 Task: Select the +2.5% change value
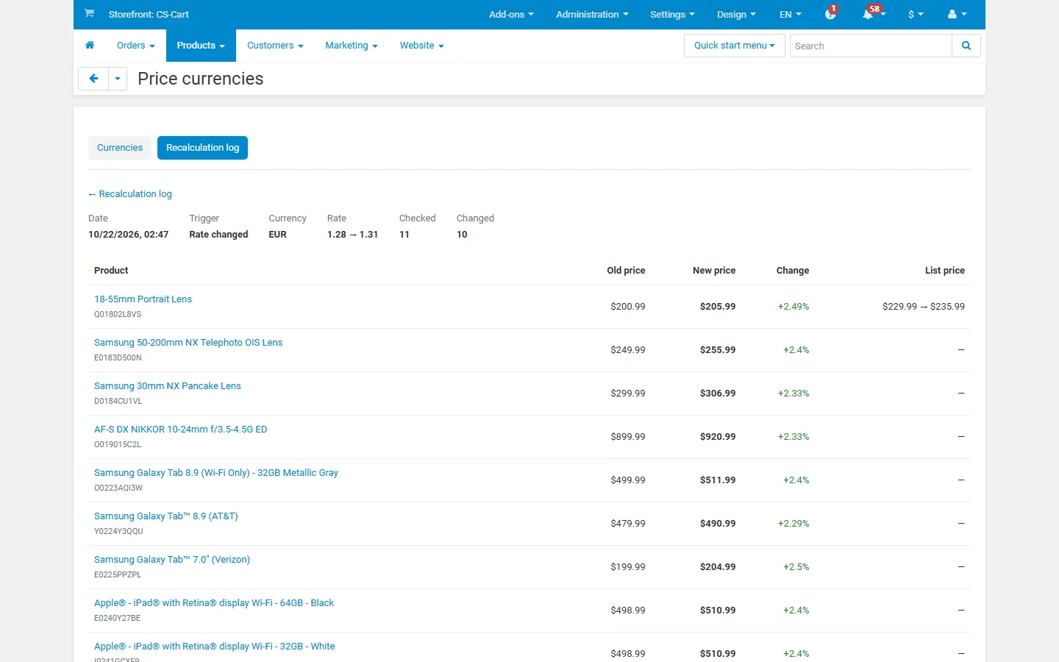796,567
